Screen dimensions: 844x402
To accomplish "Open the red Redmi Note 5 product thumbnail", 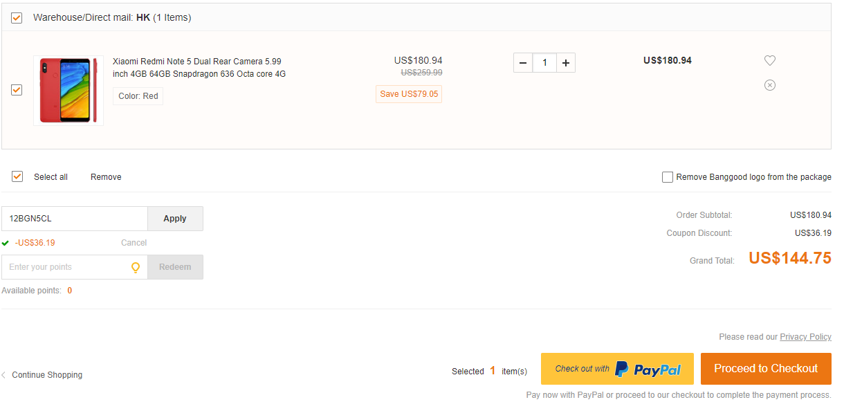I will pos(68,91).
